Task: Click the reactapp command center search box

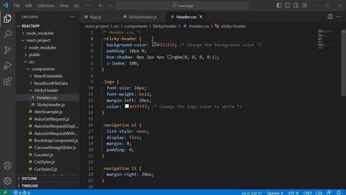Action: pyautogui.click(x=182, y=5)
